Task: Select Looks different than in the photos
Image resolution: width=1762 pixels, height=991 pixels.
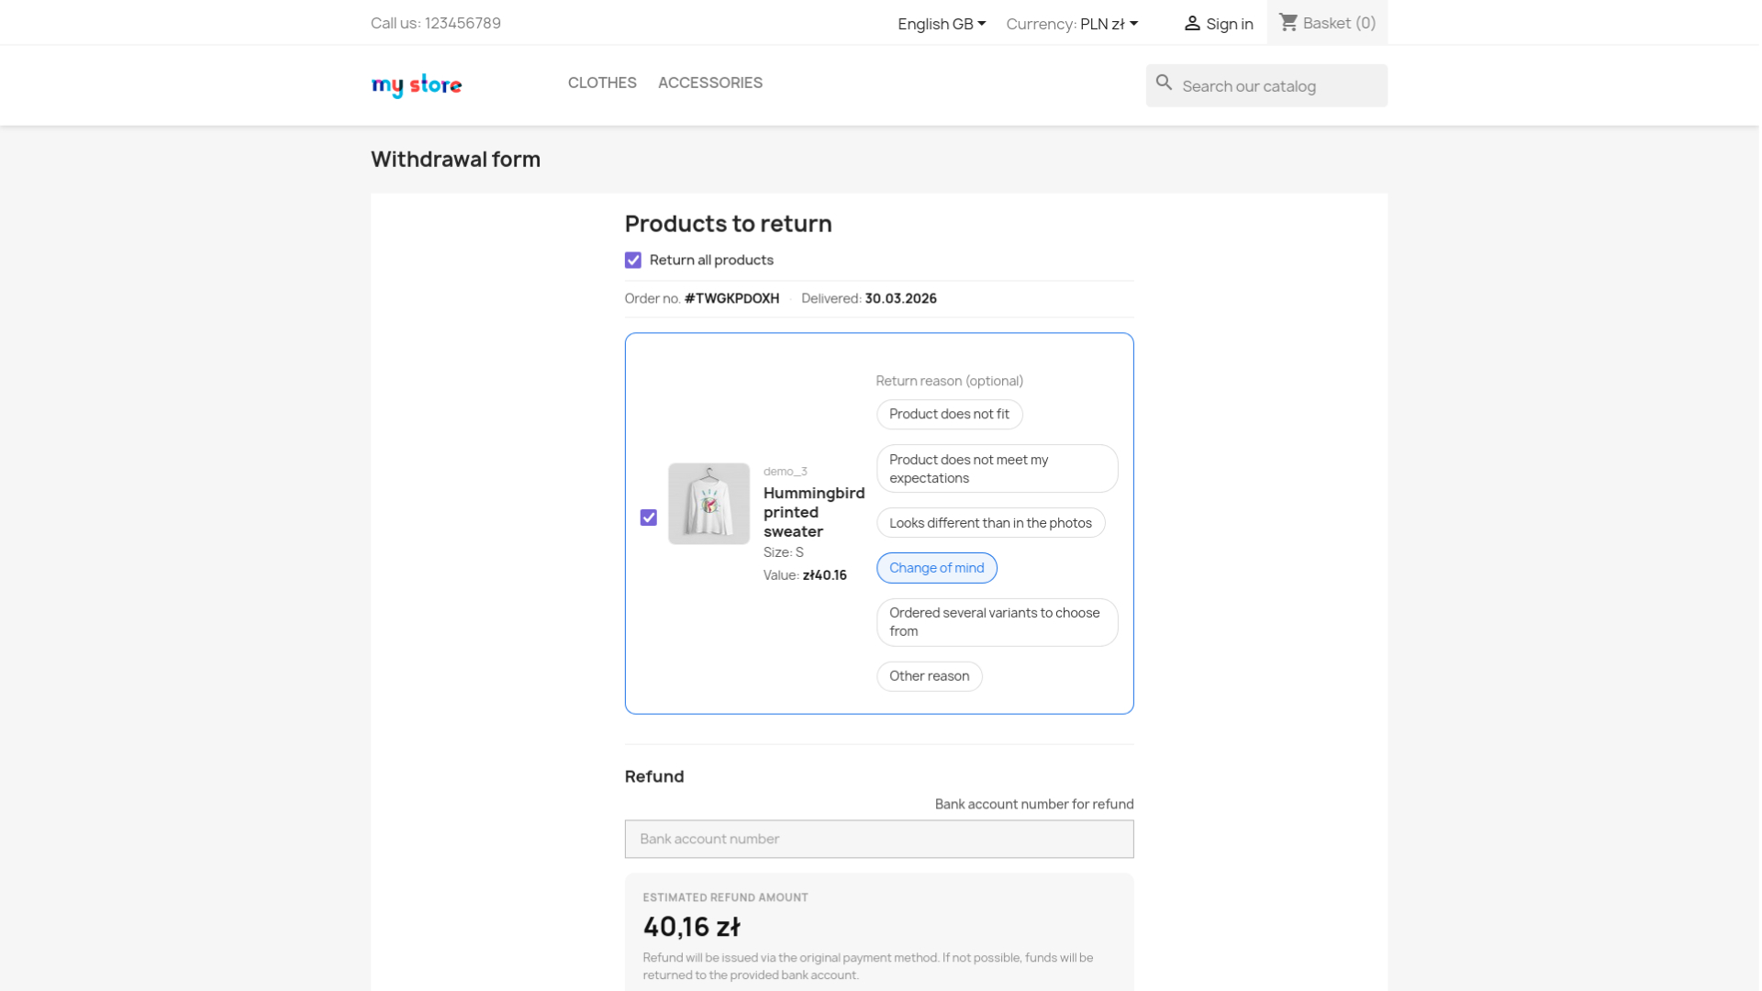Action: point(990,522)
